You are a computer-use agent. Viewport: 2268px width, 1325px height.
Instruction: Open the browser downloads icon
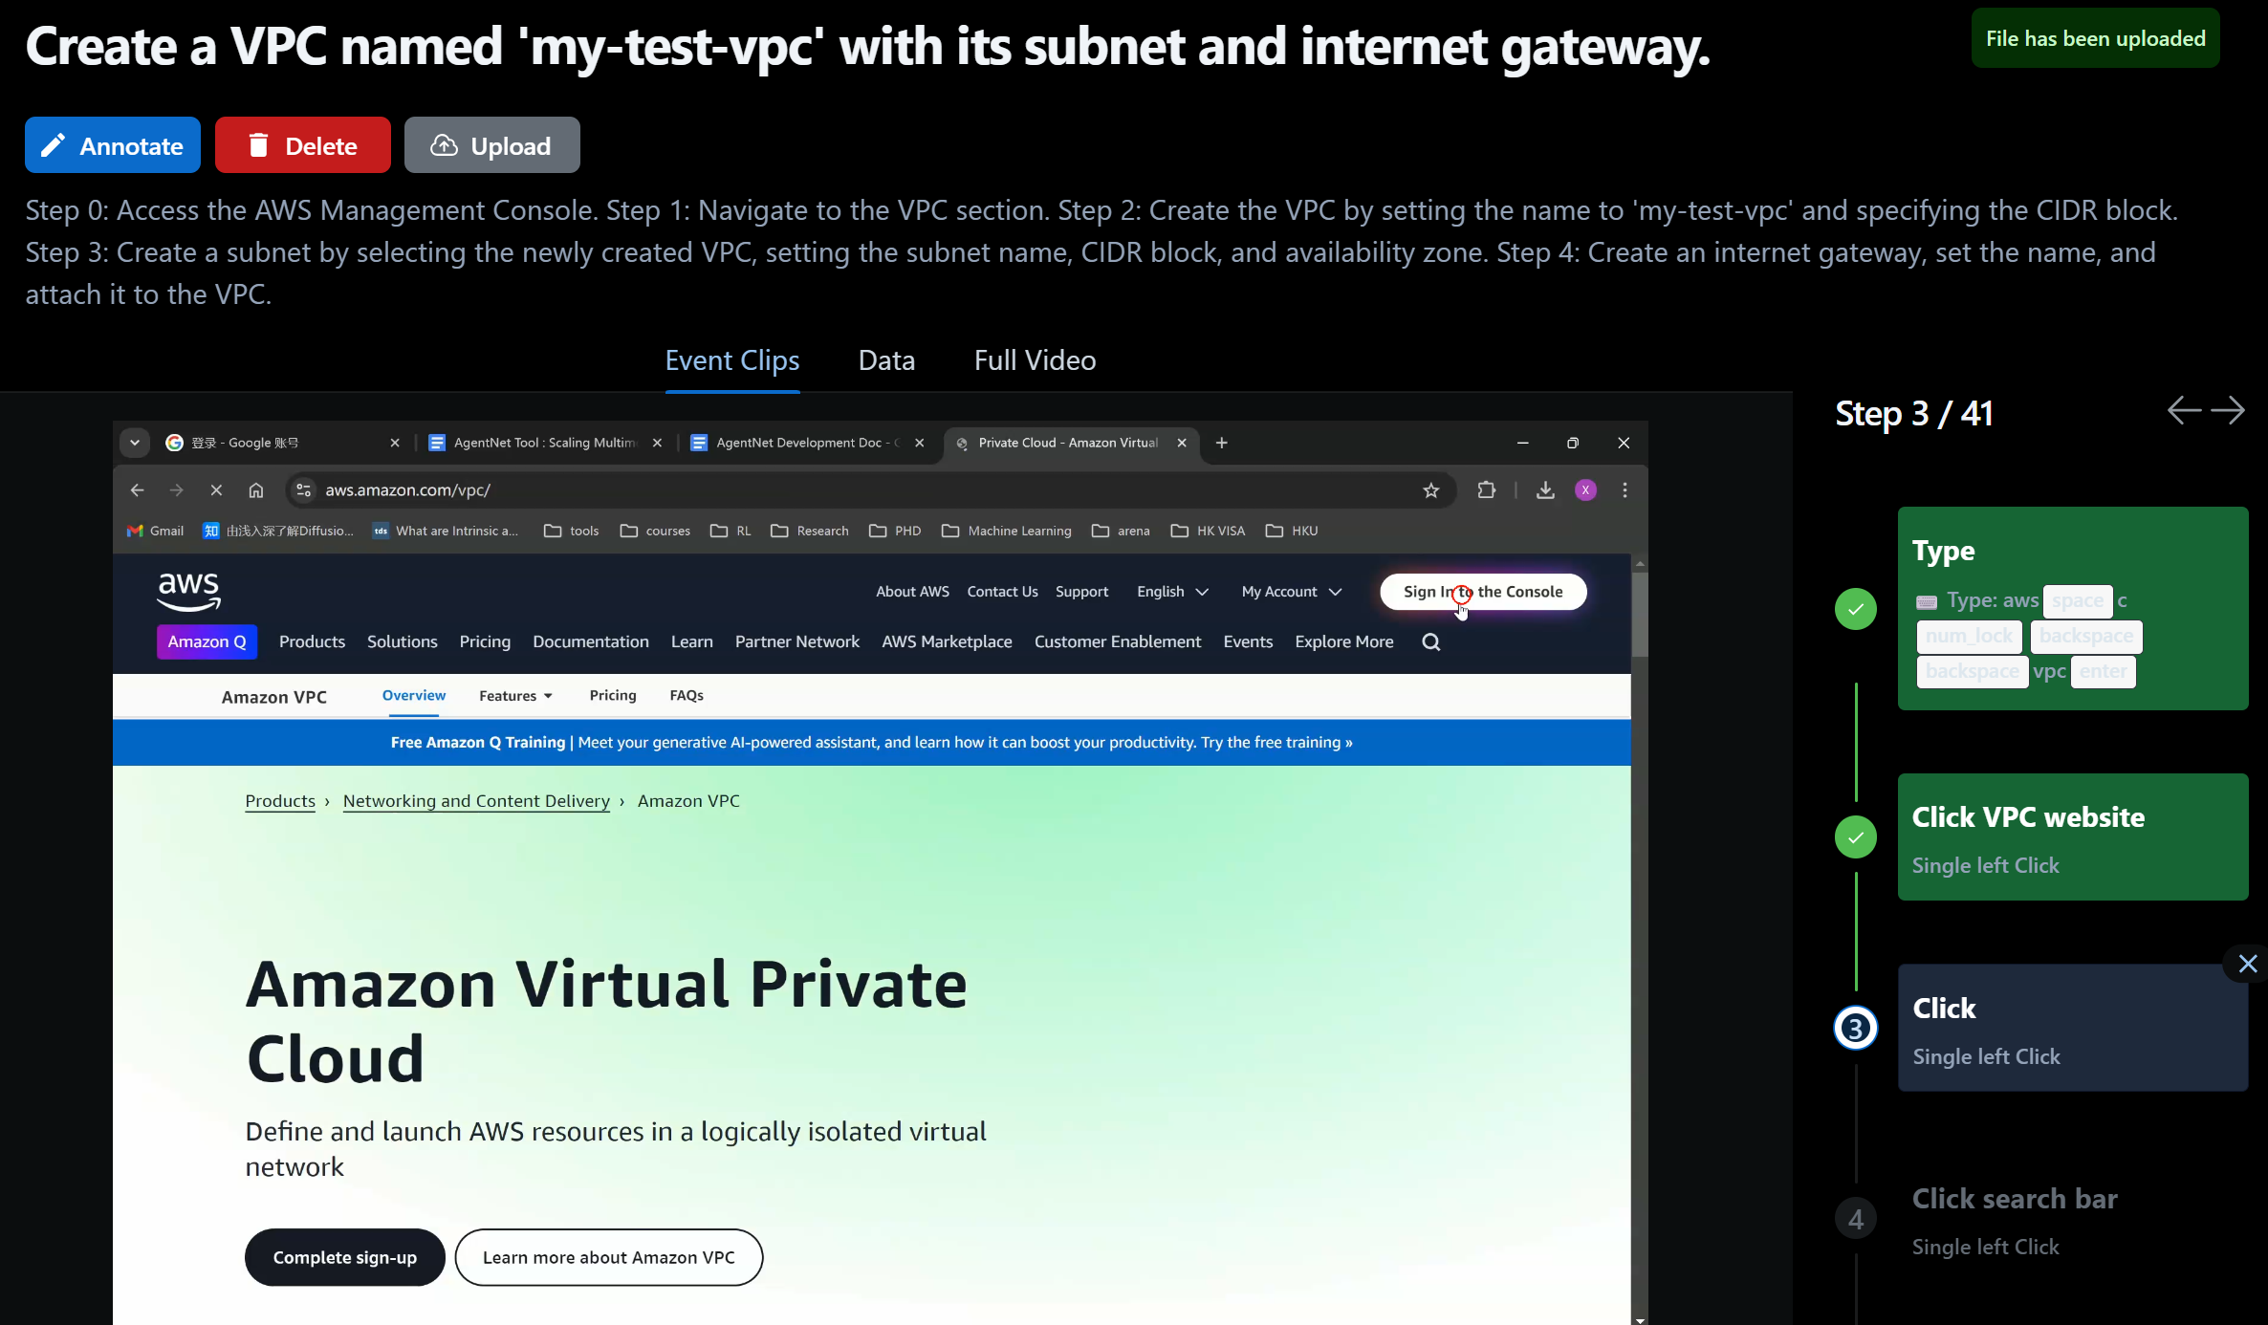click(1545, 490)
